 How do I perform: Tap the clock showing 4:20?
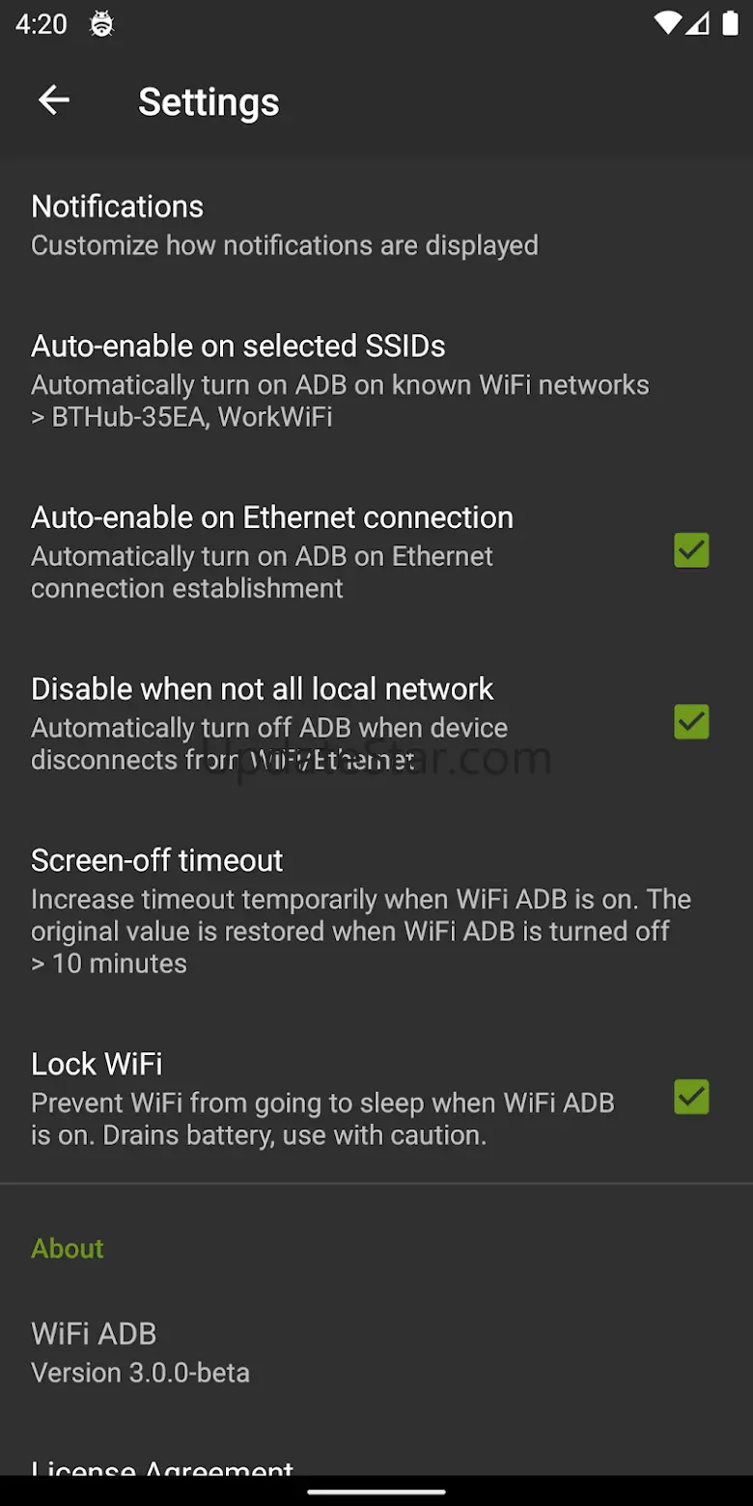coord(42,25)
